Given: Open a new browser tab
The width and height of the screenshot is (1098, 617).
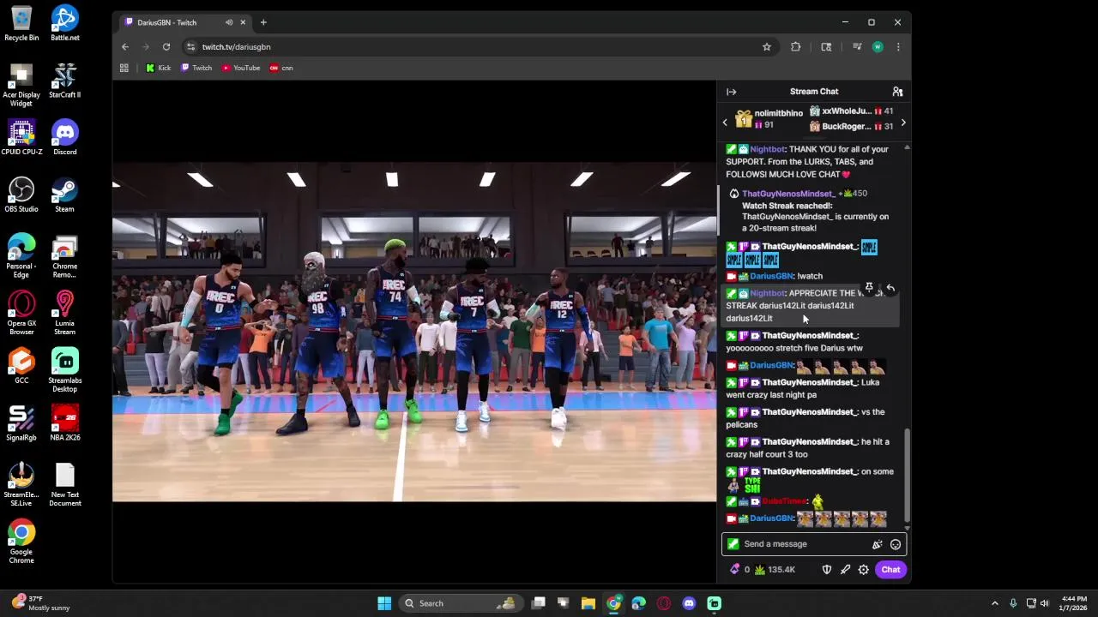Looking at the screenshot, I should (x=263, y=22).
